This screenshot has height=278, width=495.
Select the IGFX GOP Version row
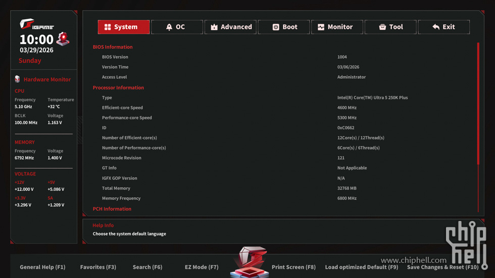(x=281, y=178)
